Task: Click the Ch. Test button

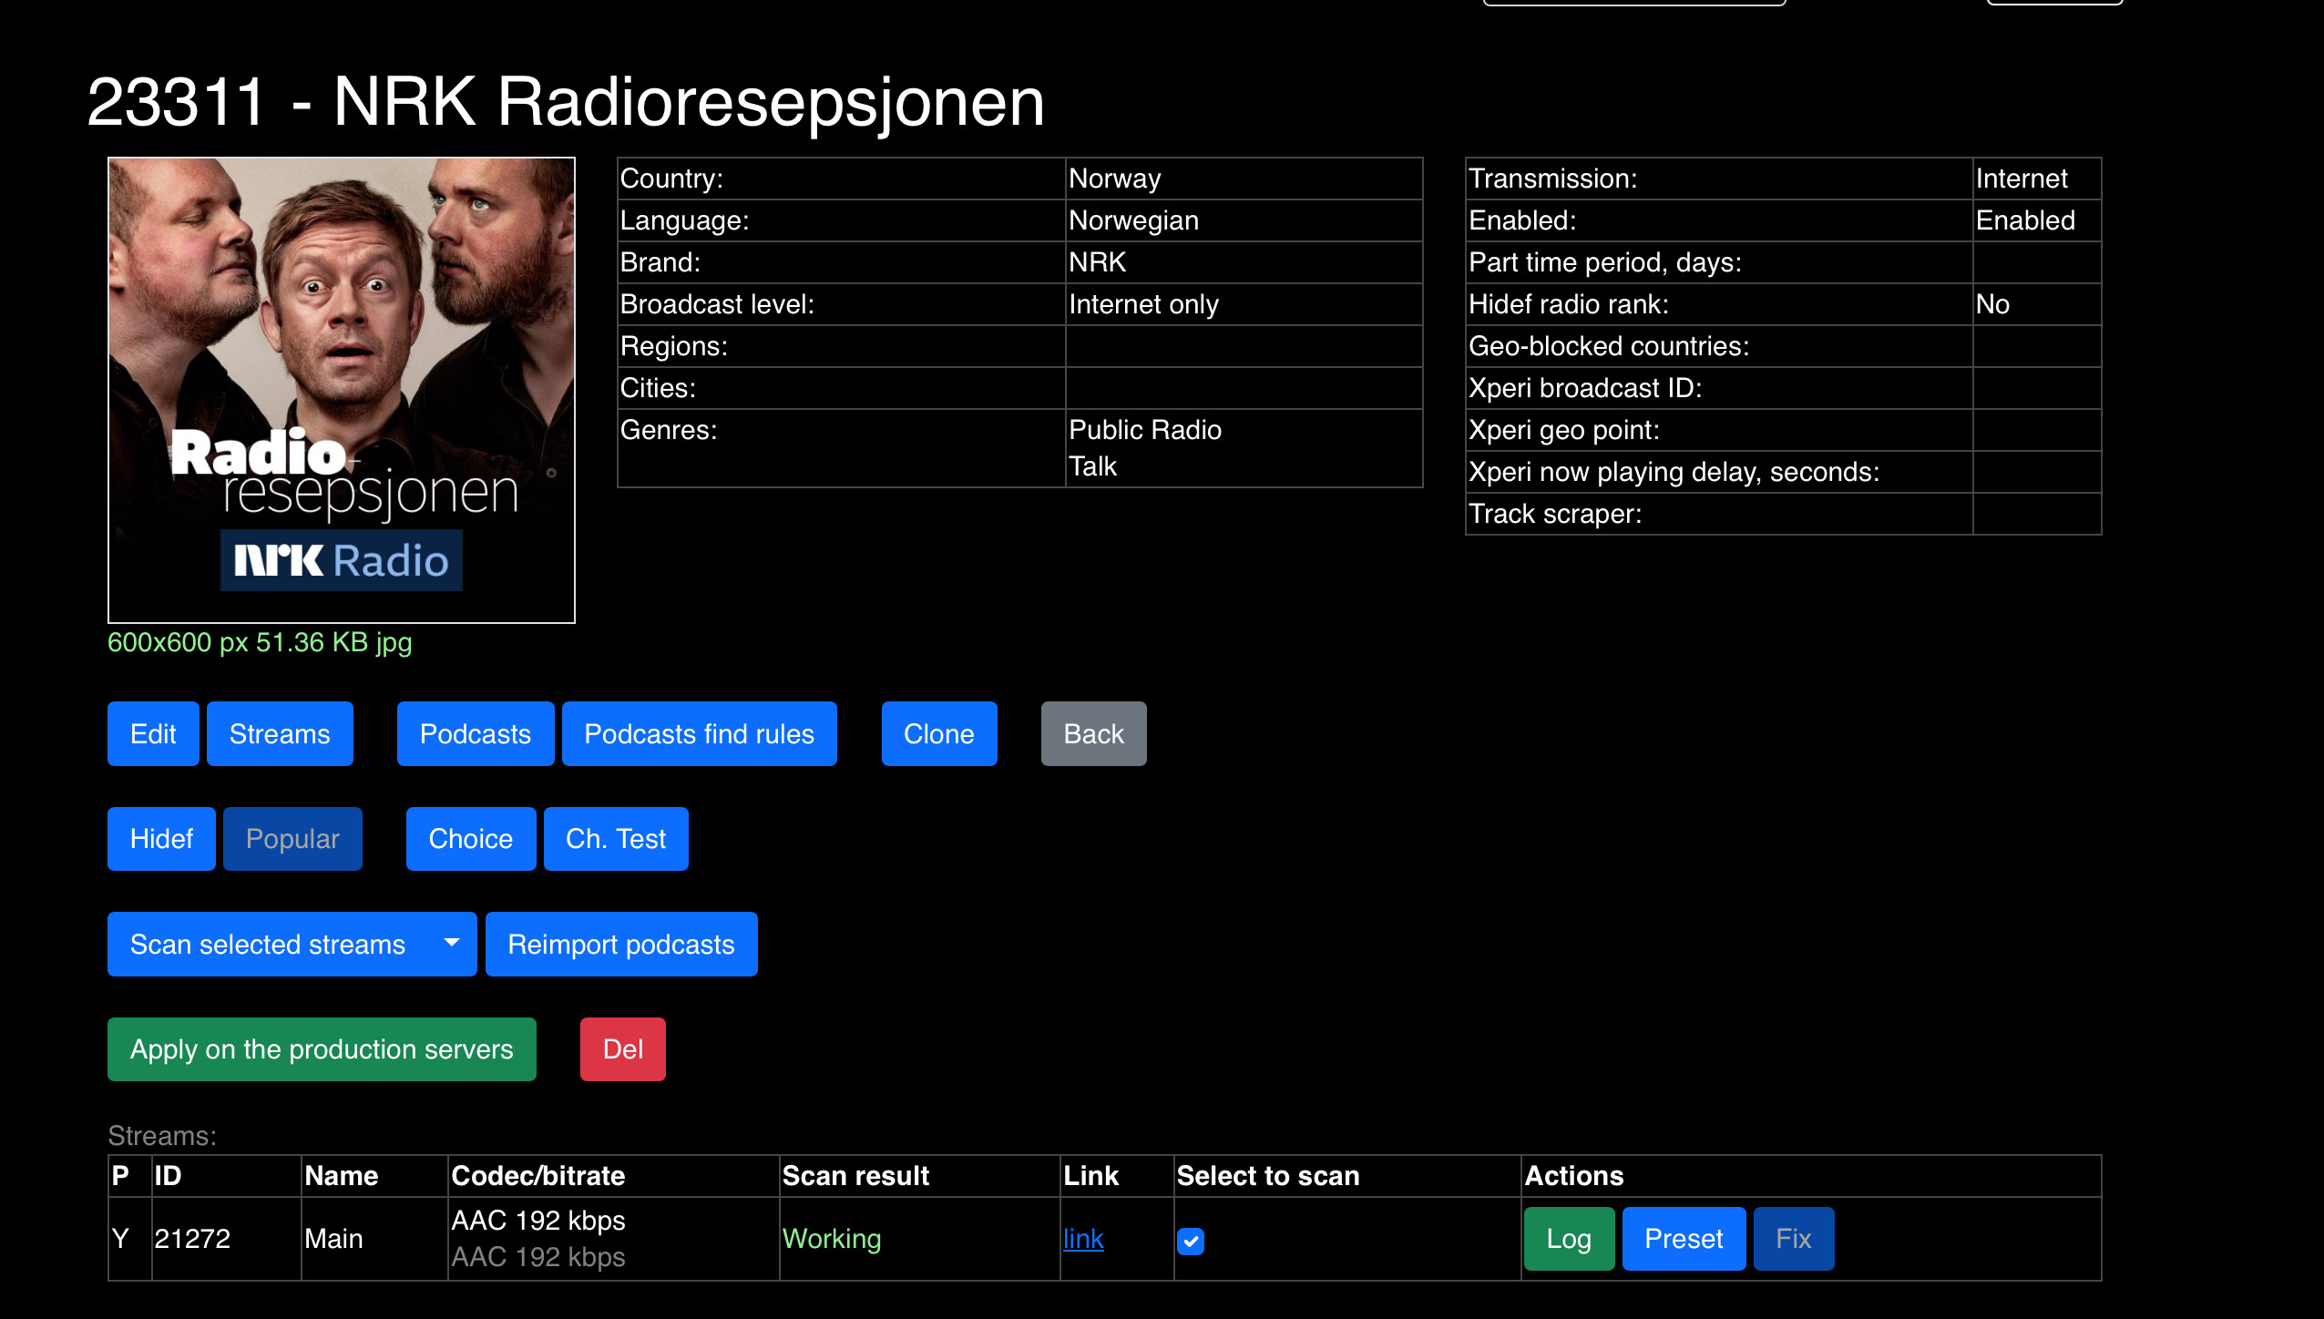Action: (x=615, y=839)
